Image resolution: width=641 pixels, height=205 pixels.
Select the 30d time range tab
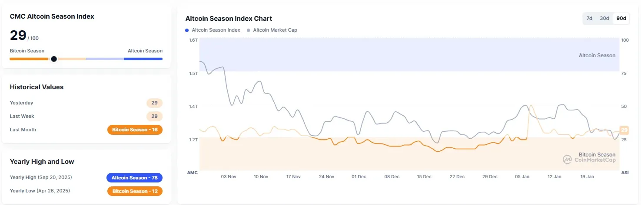[604, 18]
